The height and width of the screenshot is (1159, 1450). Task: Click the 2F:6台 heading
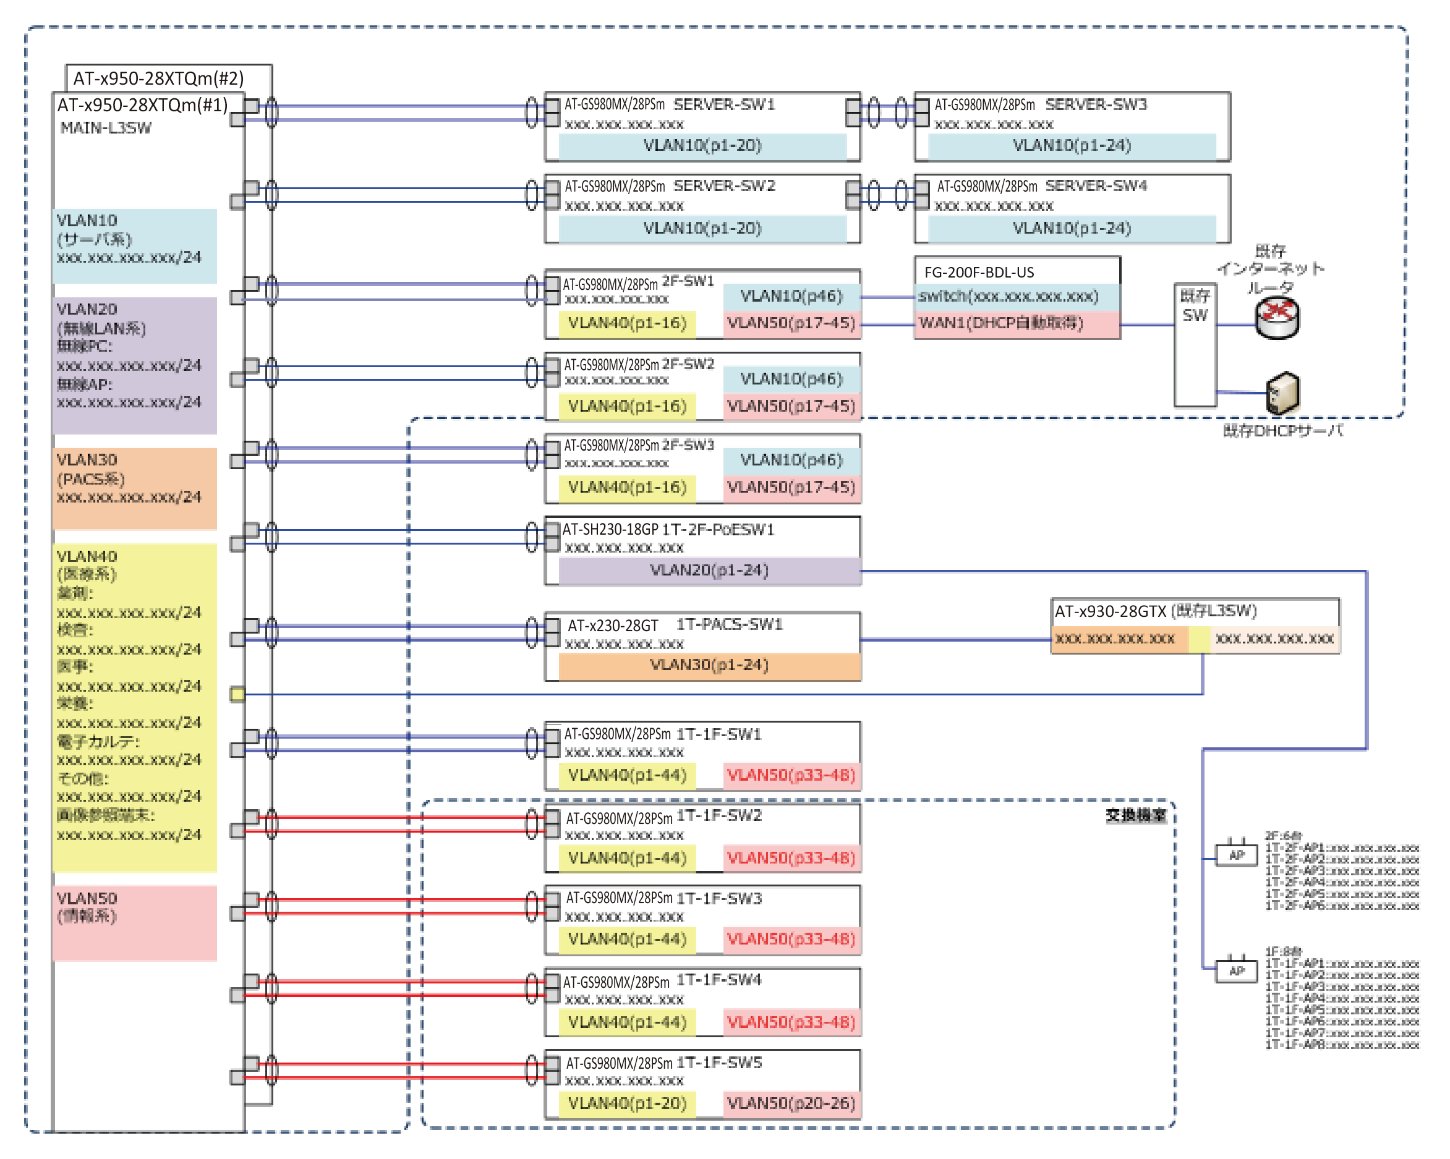[x=1283, y=836]
